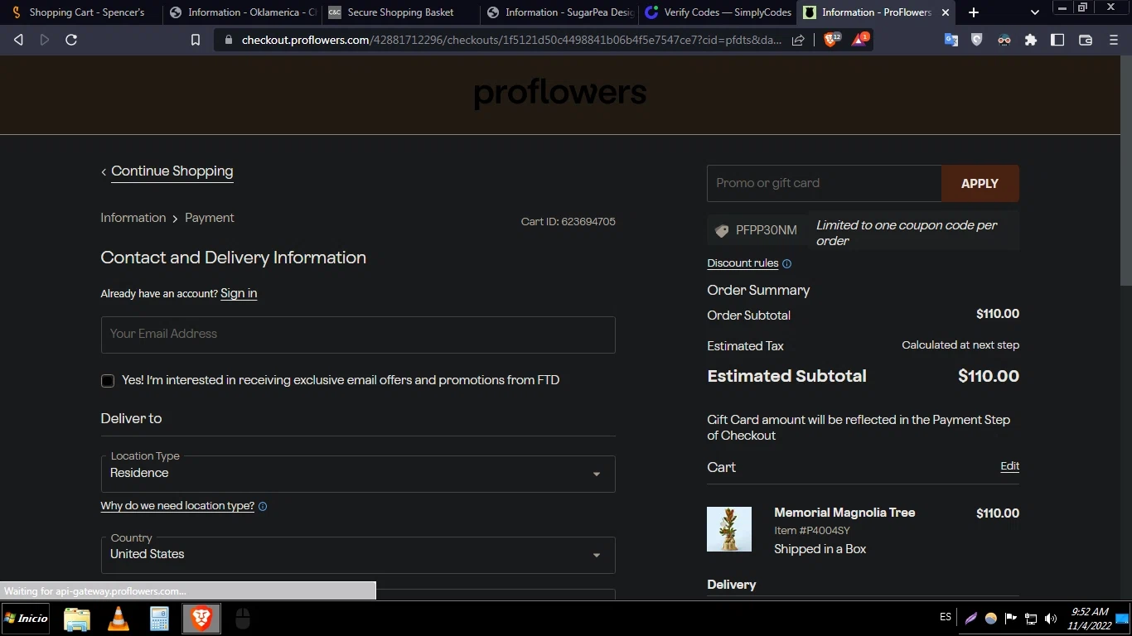Click the 'Item #P4004SY' text
The width and height of the screenshot is (1132, 636).
[812, 531]
